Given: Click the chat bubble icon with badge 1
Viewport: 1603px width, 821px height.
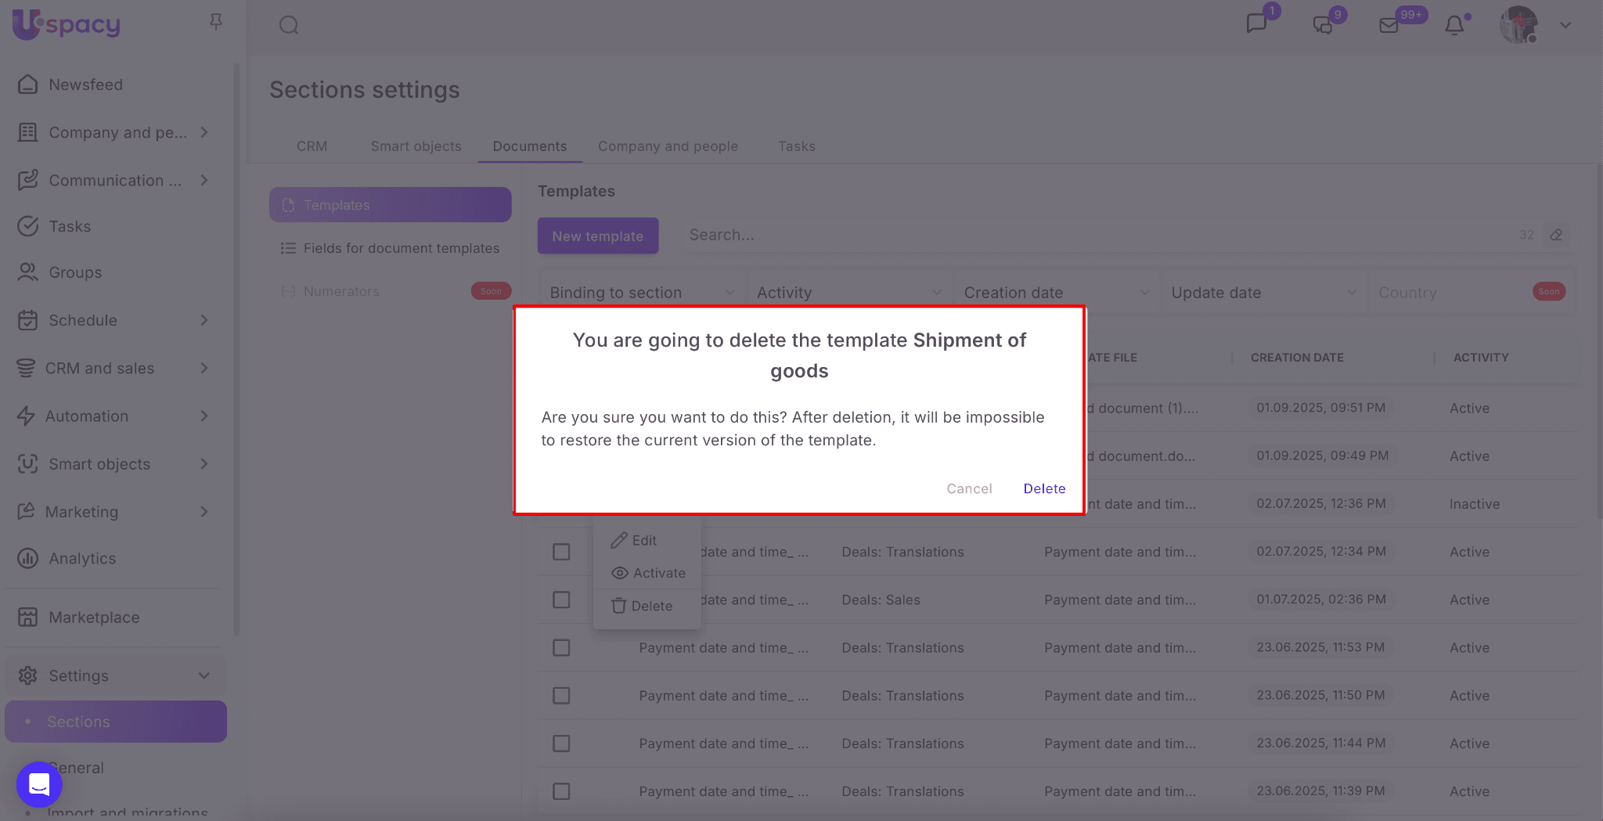Looking at the screenshot, I should [1256, 23].
